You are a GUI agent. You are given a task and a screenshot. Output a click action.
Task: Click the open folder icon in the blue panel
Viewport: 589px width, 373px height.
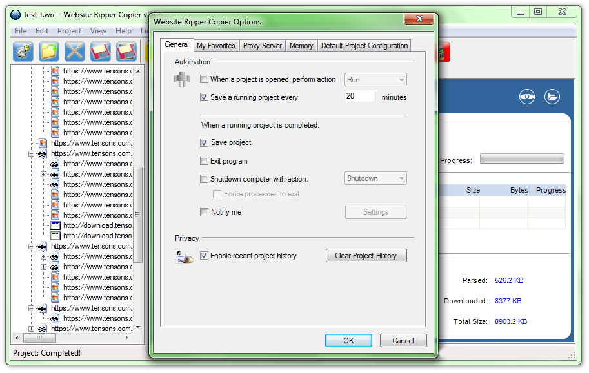click(x=552, y=97)
